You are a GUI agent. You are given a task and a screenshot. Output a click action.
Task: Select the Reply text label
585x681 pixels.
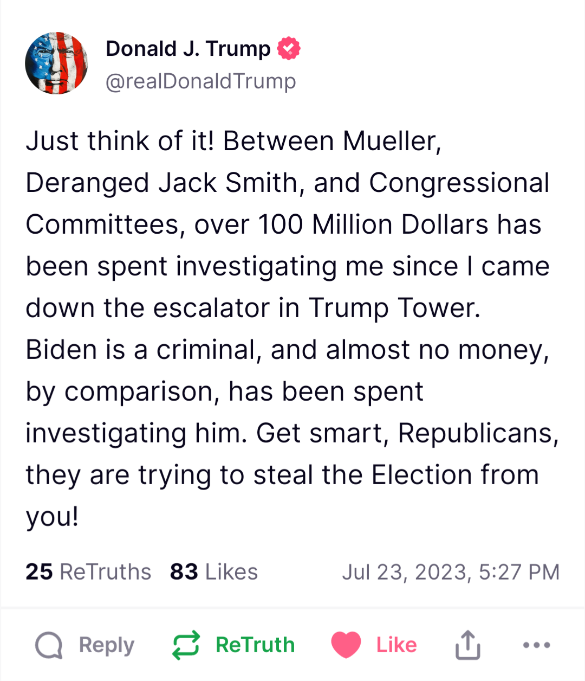(107, 645)
